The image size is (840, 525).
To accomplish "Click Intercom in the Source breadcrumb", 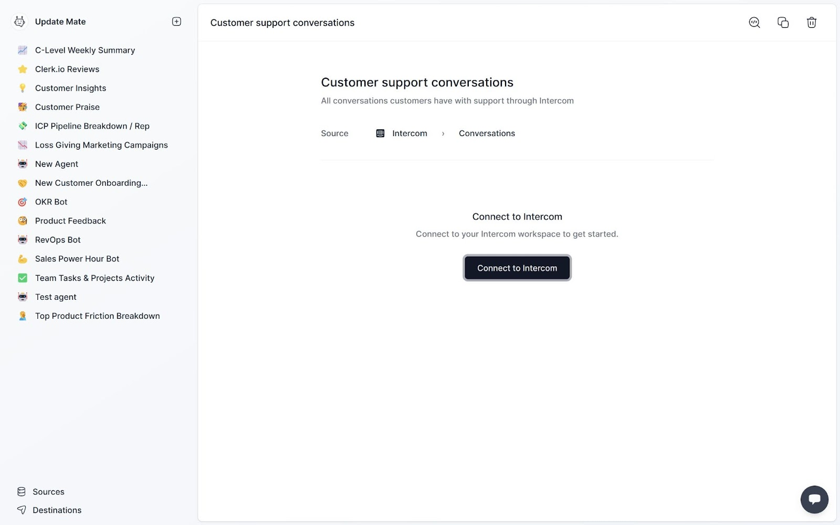I will (x=409, y=133).
